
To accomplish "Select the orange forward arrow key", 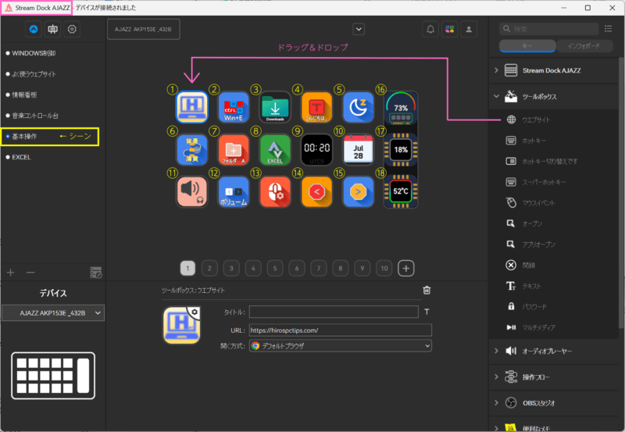I will coord(358,191).
